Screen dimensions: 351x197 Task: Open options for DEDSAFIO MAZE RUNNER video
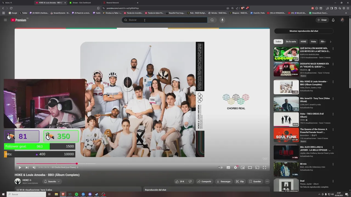pos(333,64)
